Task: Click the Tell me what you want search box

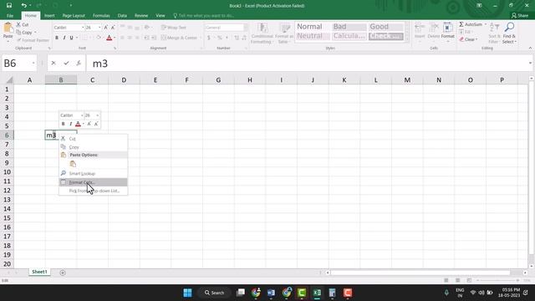Action: (204, 16)
